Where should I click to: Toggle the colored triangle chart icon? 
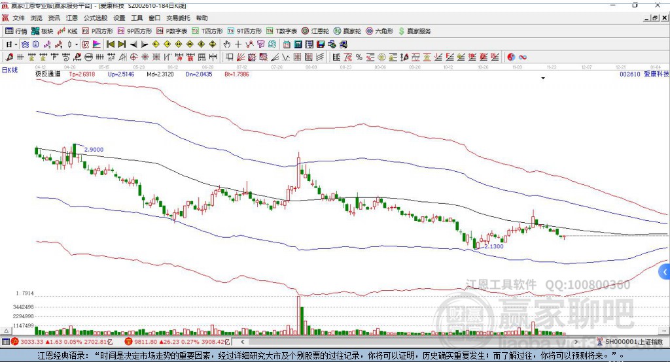(97, 44)
